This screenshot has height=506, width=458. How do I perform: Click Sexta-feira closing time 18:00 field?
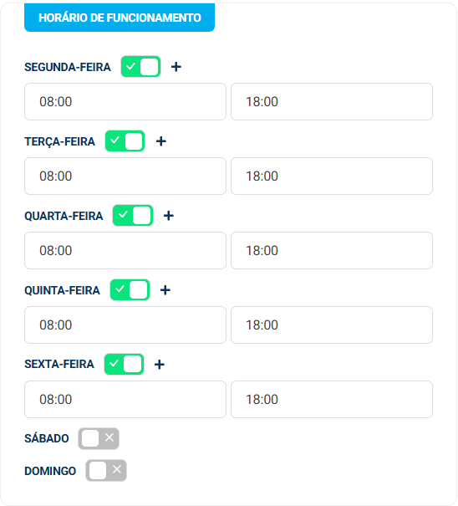point(332,400)
